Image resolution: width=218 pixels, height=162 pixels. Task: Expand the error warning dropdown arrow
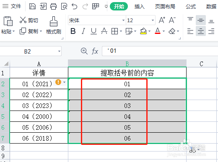pyautogui.click(x=64, y=82)
